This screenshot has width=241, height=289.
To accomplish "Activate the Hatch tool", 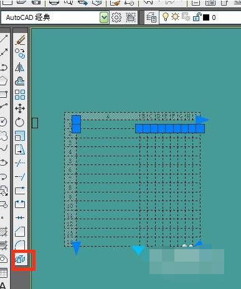I will pos(4,232).
